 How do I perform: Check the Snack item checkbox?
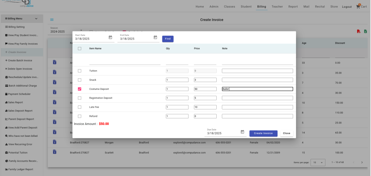point(79,80)
